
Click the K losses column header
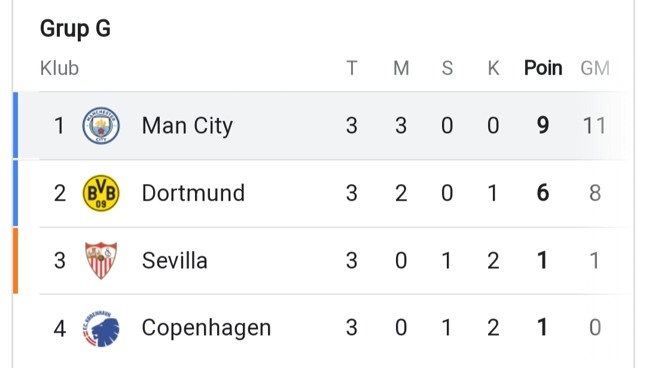[493, 68]
